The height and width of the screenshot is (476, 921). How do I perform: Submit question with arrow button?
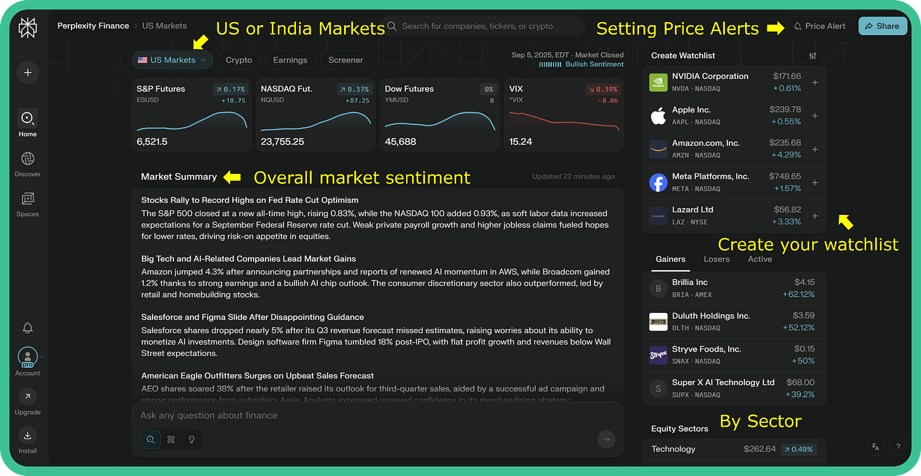(606, 439)
